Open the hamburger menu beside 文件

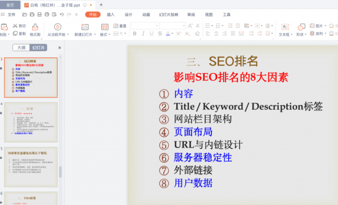click(x=3, y=15)
